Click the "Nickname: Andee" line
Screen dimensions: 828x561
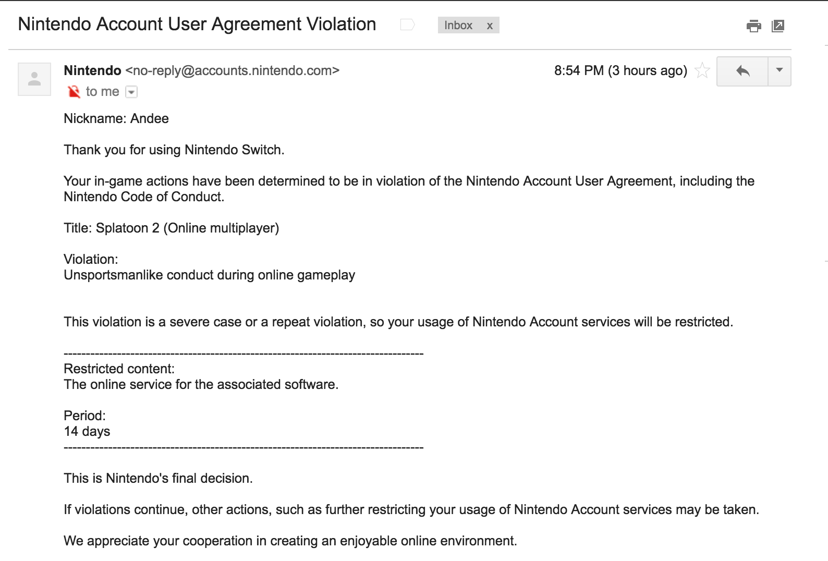(116, 118)
